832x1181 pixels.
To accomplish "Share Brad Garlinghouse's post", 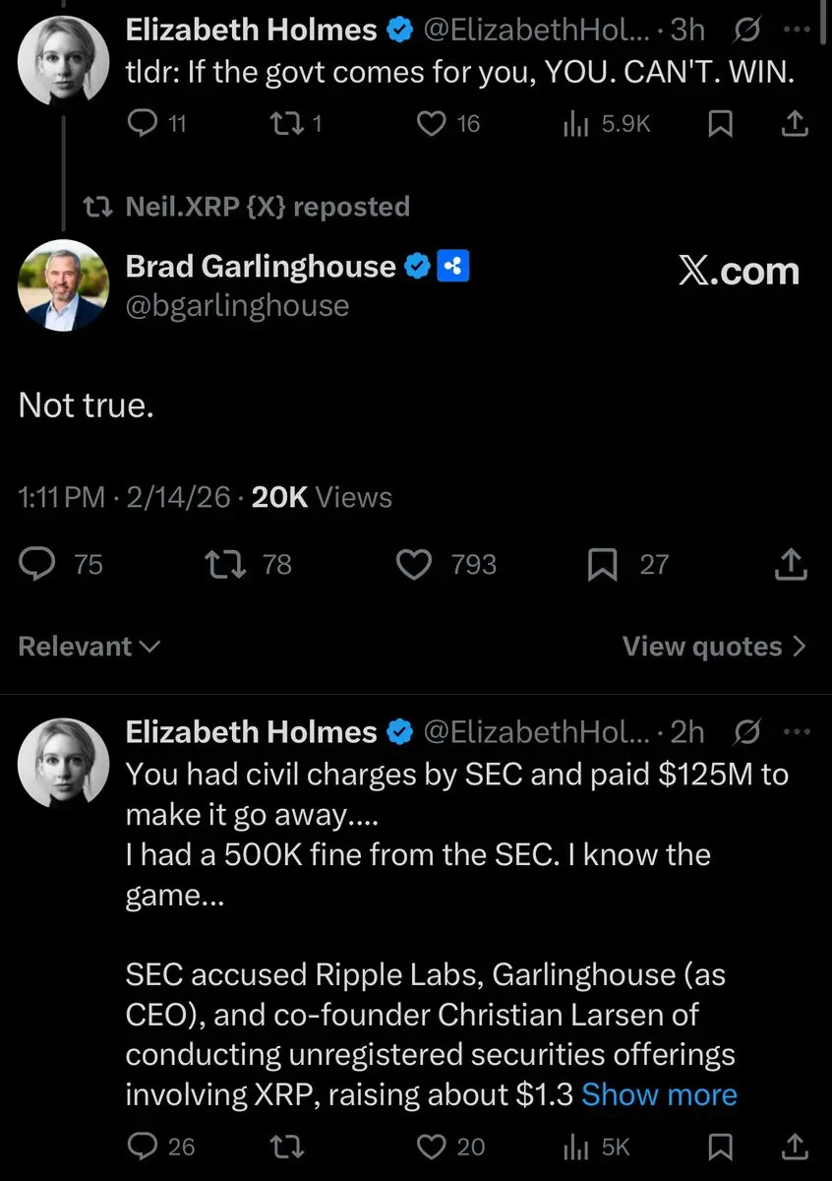I will tap(792, 564).
